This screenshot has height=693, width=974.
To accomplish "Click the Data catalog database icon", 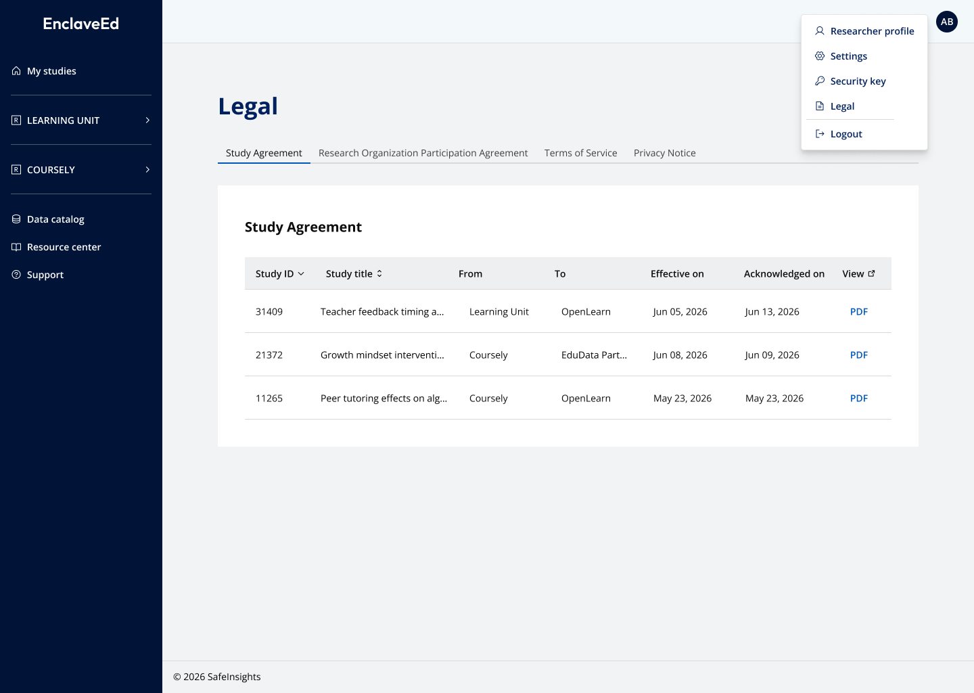I will (16, 219).
